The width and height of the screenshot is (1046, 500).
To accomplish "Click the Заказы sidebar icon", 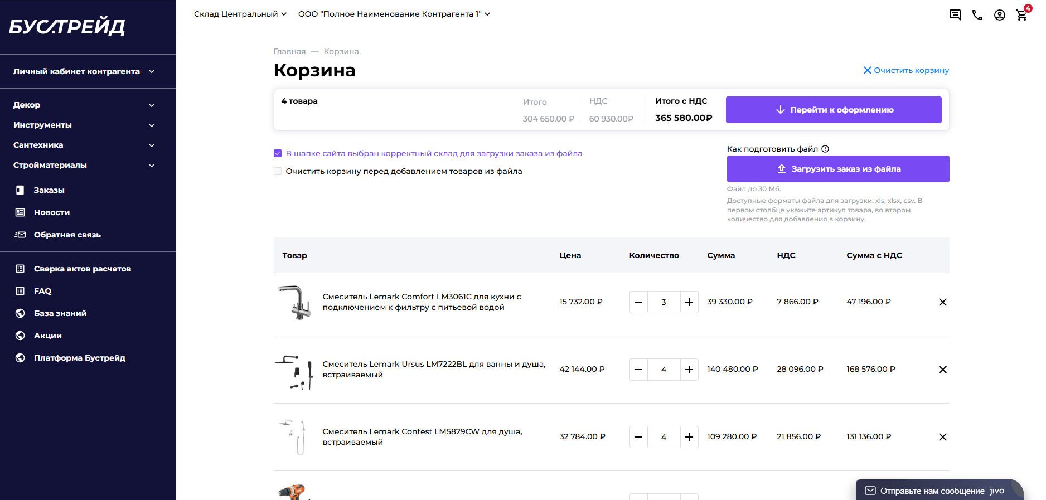I will pos(20,190).
